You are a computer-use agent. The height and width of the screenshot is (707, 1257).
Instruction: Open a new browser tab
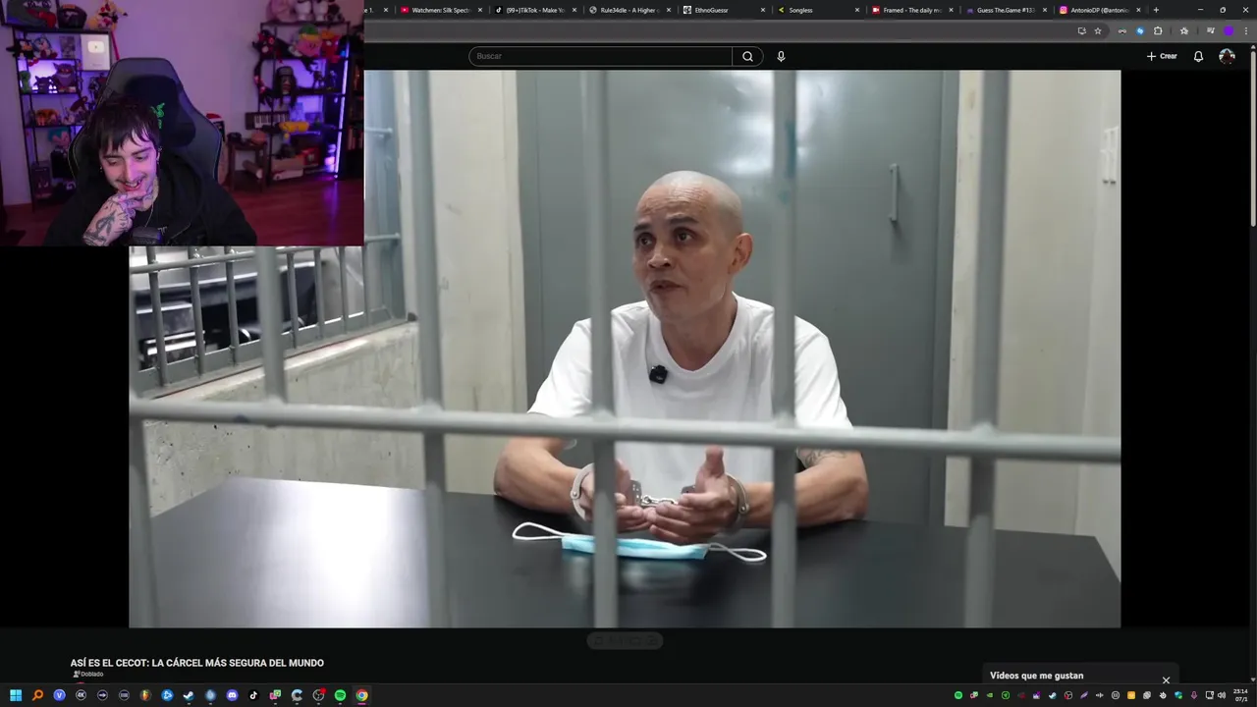(x=1156, y=10)
